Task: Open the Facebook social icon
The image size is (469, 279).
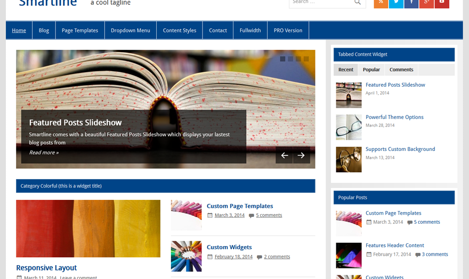Action: click(411, 3)
